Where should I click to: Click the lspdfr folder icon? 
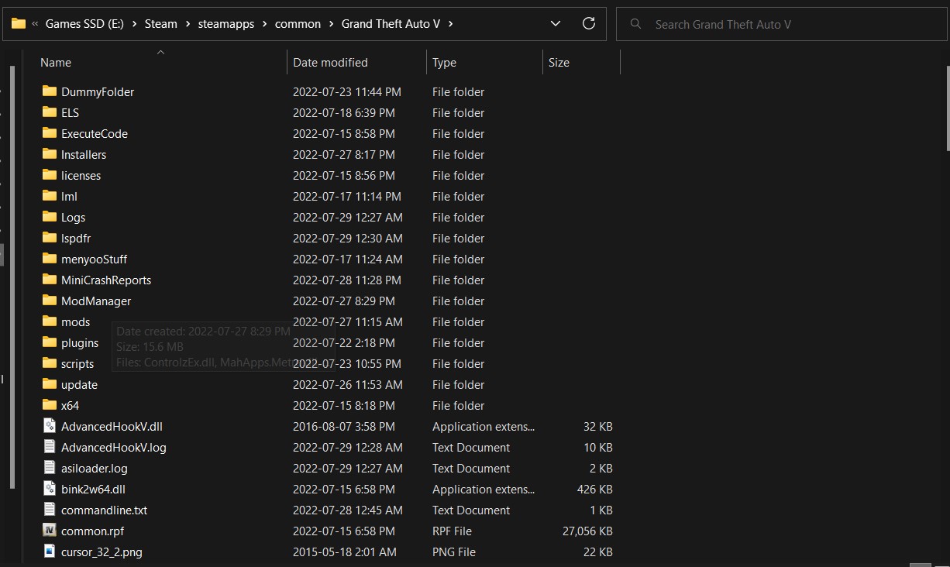(x=50, y=238)
